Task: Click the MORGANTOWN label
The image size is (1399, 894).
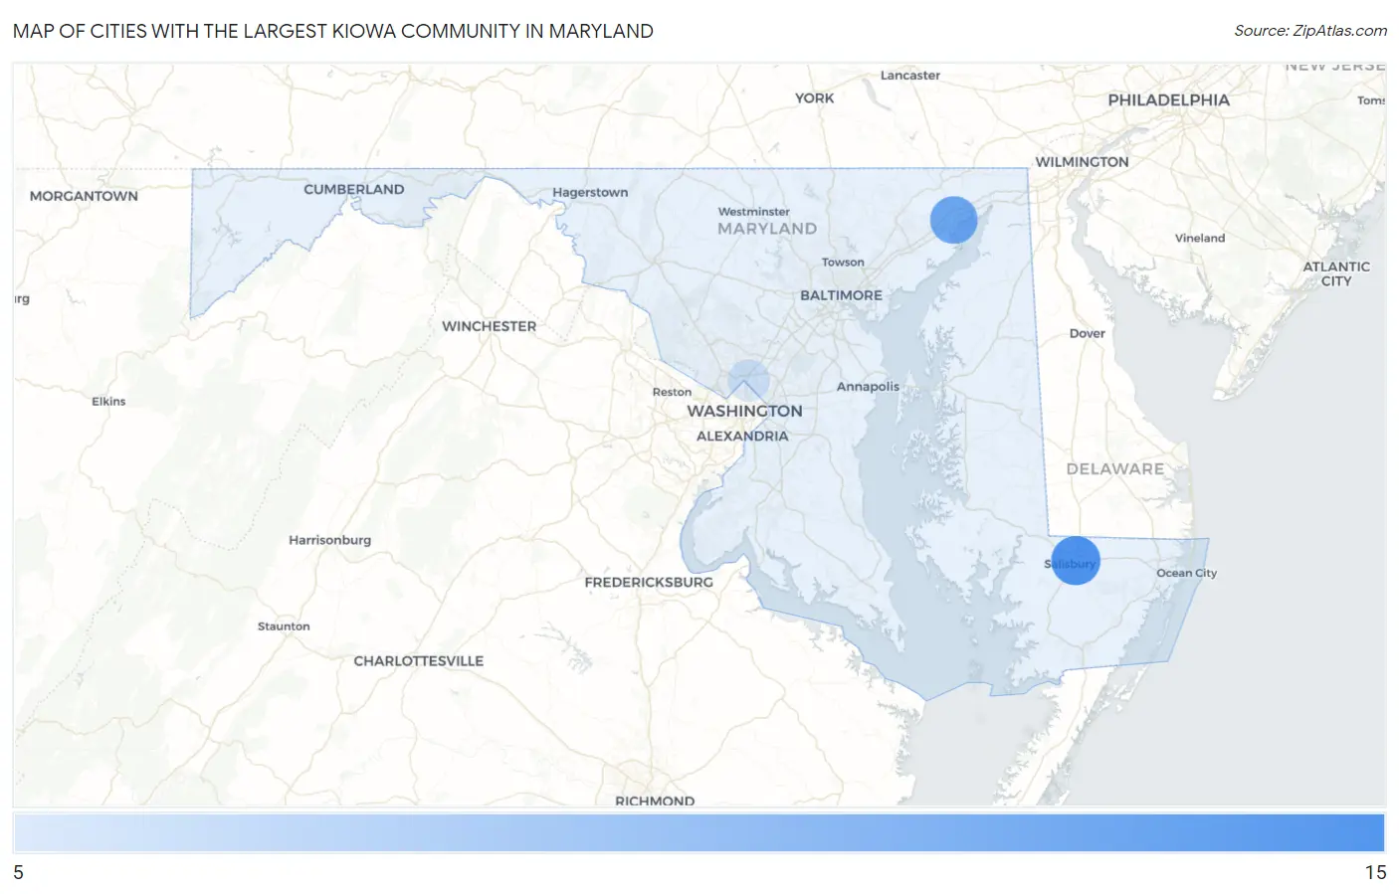Action: pos(84,196)
